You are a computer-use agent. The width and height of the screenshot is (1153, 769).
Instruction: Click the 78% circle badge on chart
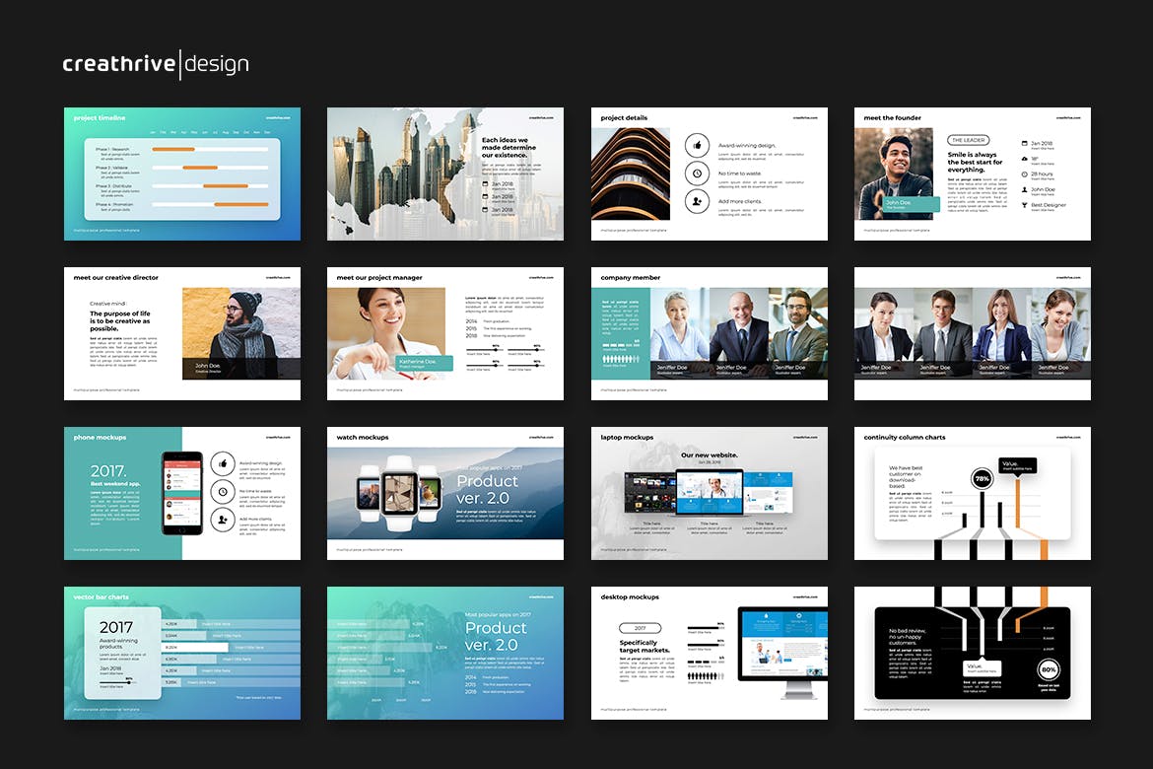point(982,479)
